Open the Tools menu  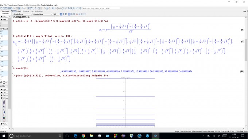[43, 5]
